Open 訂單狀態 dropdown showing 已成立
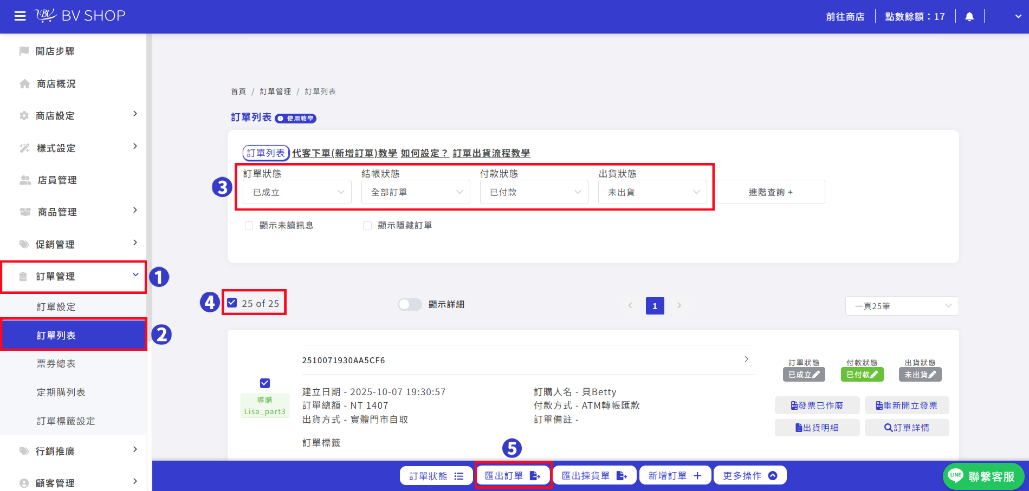 click(x=297, y=192)
